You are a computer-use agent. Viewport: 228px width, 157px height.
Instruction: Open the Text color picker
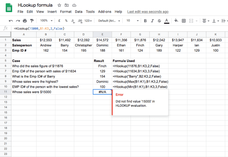point(166,21)
